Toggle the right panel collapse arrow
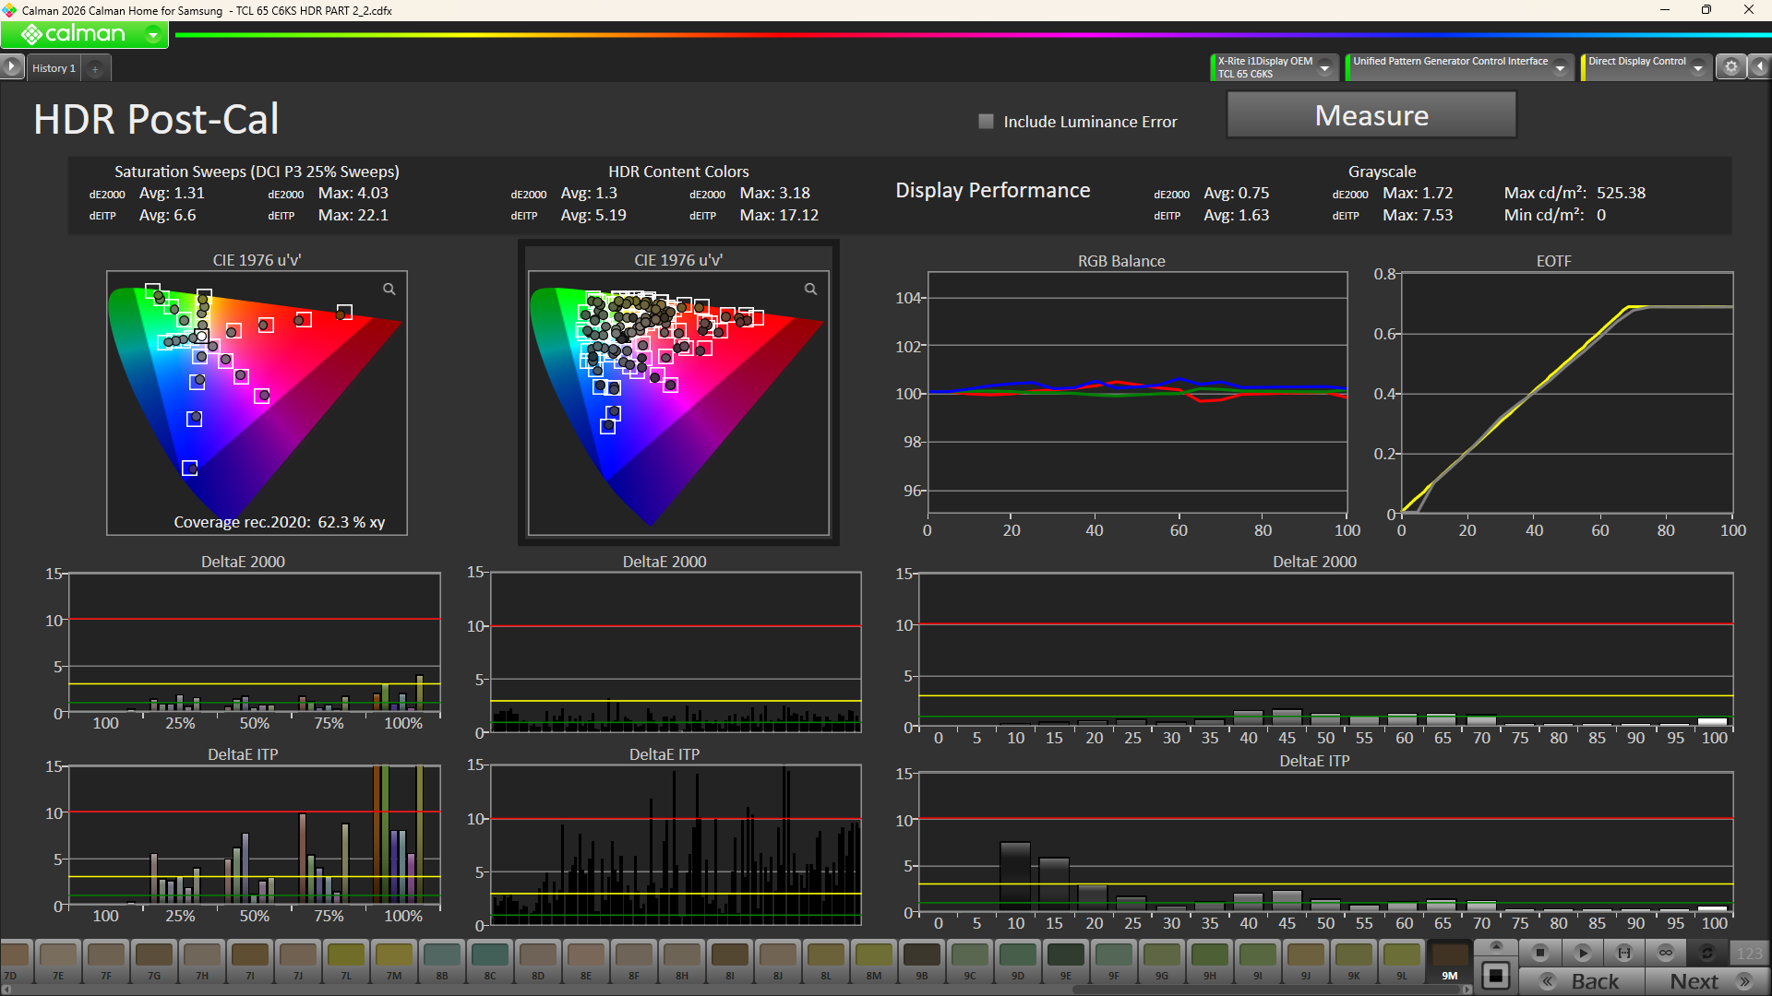 (x=1760, y=67)
